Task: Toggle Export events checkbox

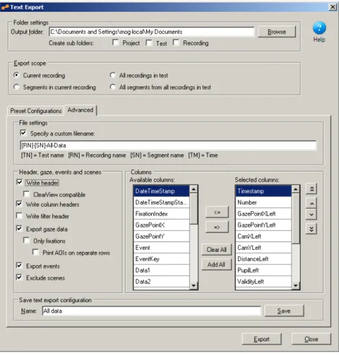Action: click(20, 266)
